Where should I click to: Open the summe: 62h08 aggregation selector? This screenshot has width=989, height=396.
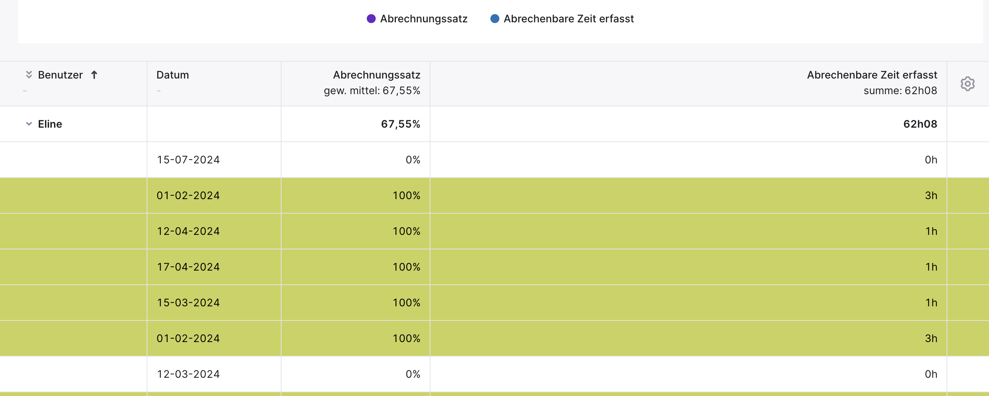pyautogui.click(x=900, y=91)
